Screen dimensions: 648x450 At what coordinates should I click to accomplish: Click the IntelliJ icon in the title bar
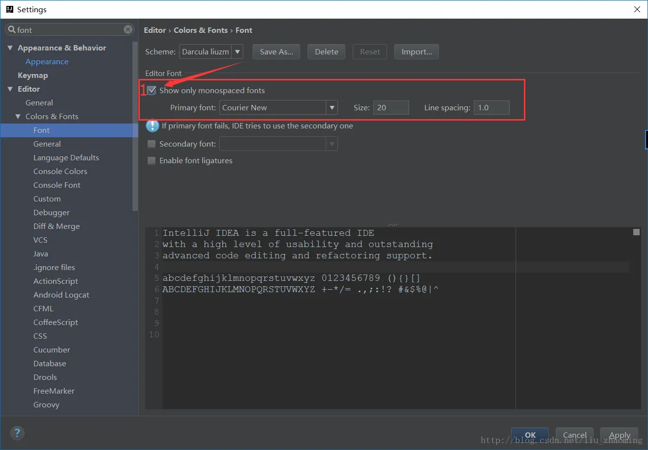[x=9, y=9]
